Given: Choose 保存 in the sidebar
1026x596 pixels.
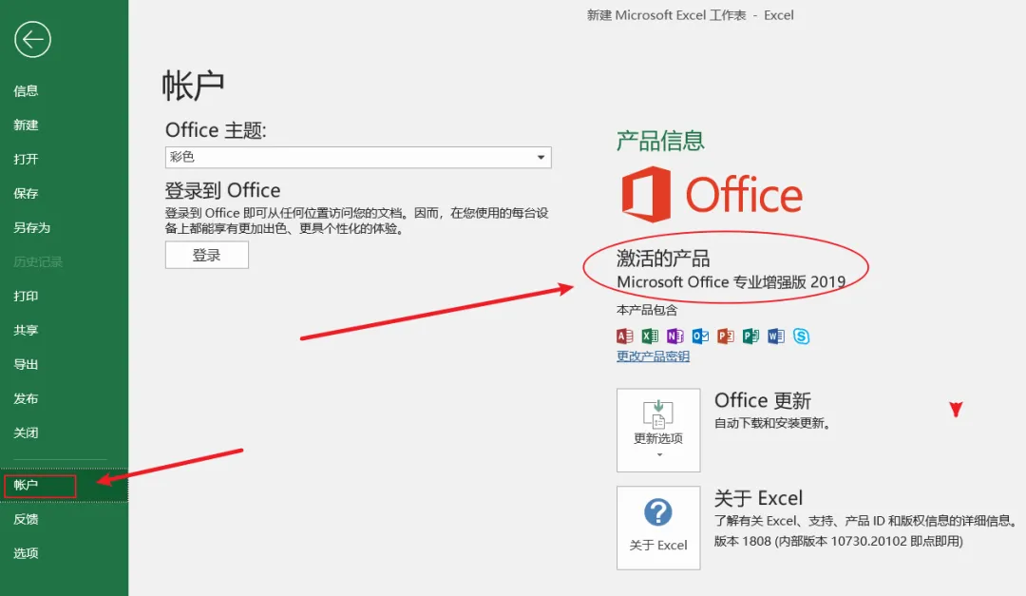Looking at the screenshot, I should pos(27,193).
